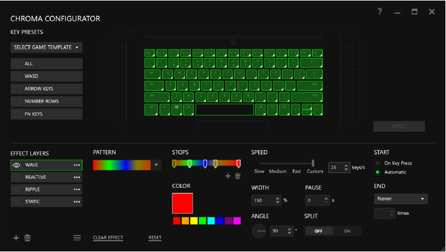The height and width of the screenshot is (252, 446).
Task: Open options menu for REACTIVE layer
Action: point(77,178)
